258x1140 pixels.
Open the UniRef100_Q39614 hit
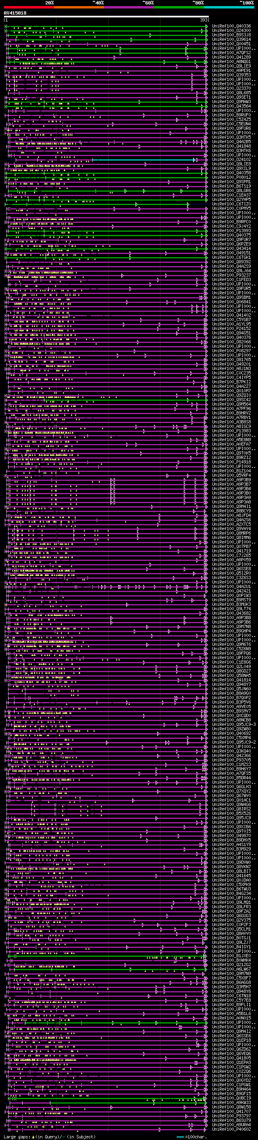point(231,39)
